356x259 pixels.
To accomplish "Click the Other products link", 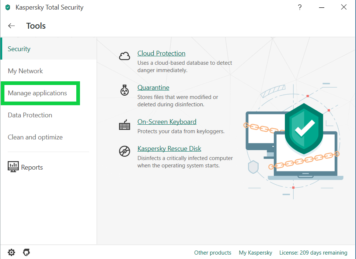I will (x=213, y=253).
